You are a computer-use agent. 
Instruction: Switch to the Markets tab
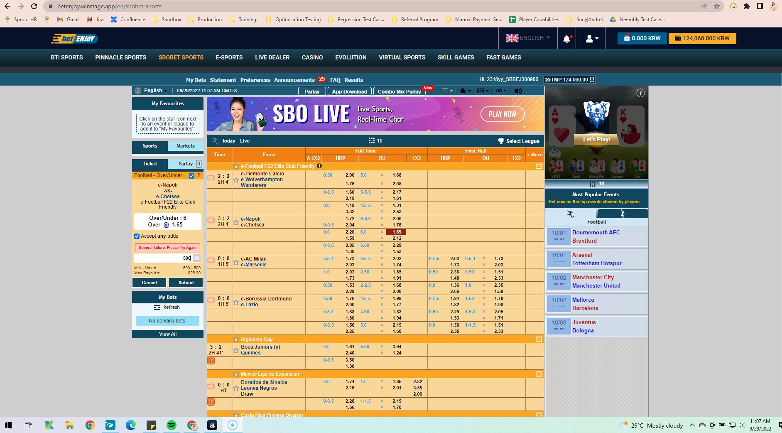point(185,146)
